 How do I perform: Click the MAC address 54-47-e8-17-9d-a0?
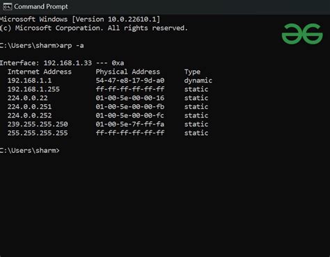point(130,81)
